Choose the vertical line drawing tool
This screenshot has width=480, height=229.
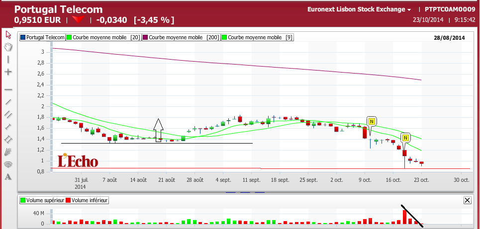[x=8, y=59]
